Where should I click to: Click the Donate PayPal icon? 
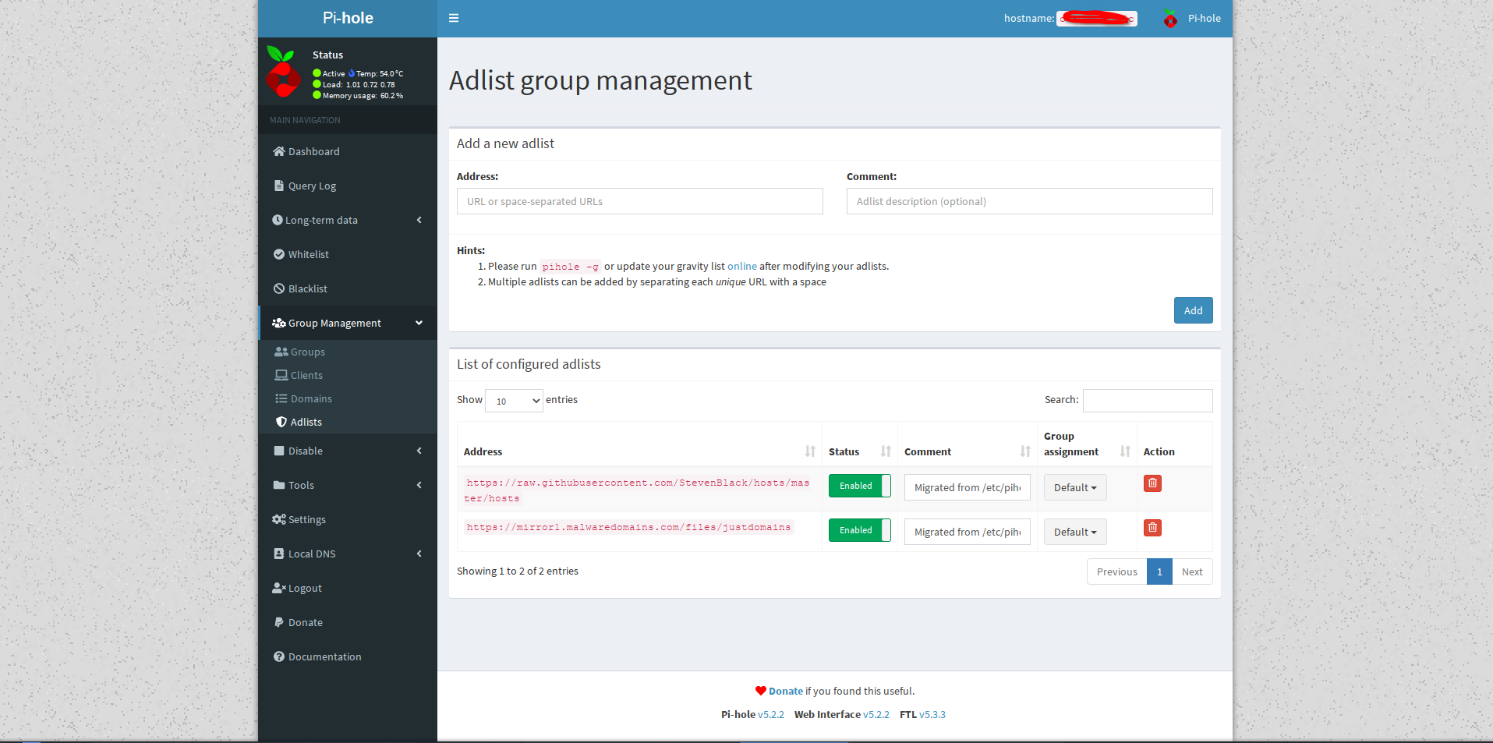tap(279, 622)
